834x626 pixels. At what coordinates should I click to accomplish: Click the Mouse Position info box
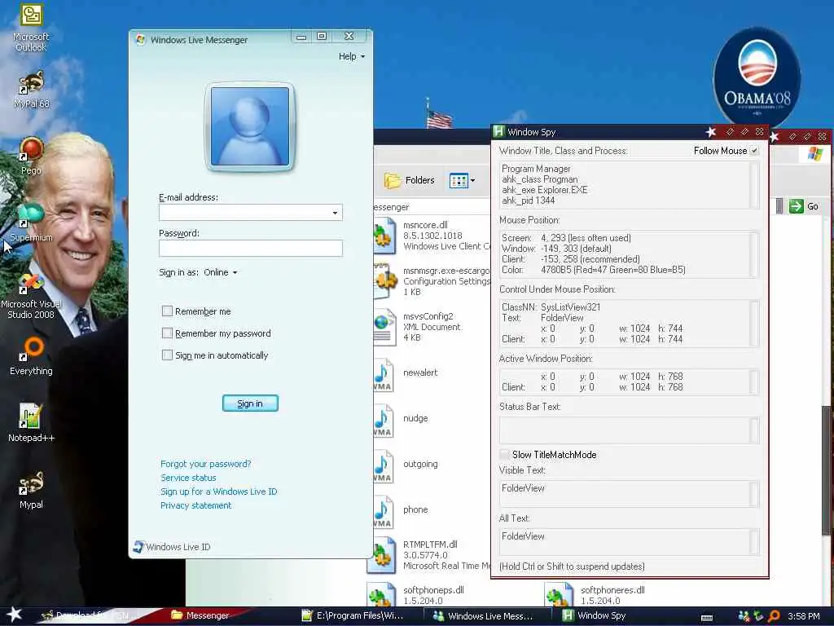click(629, 254)
